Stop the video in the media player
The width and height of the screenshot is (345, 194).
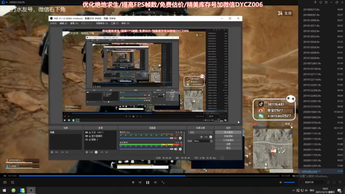133,182
